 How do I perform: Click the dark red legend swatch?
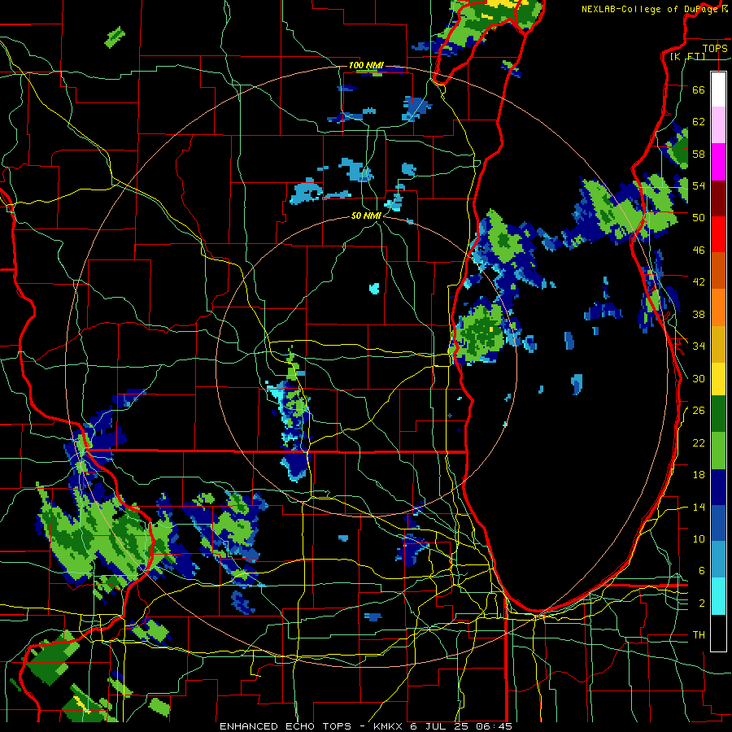pos(718,198)
